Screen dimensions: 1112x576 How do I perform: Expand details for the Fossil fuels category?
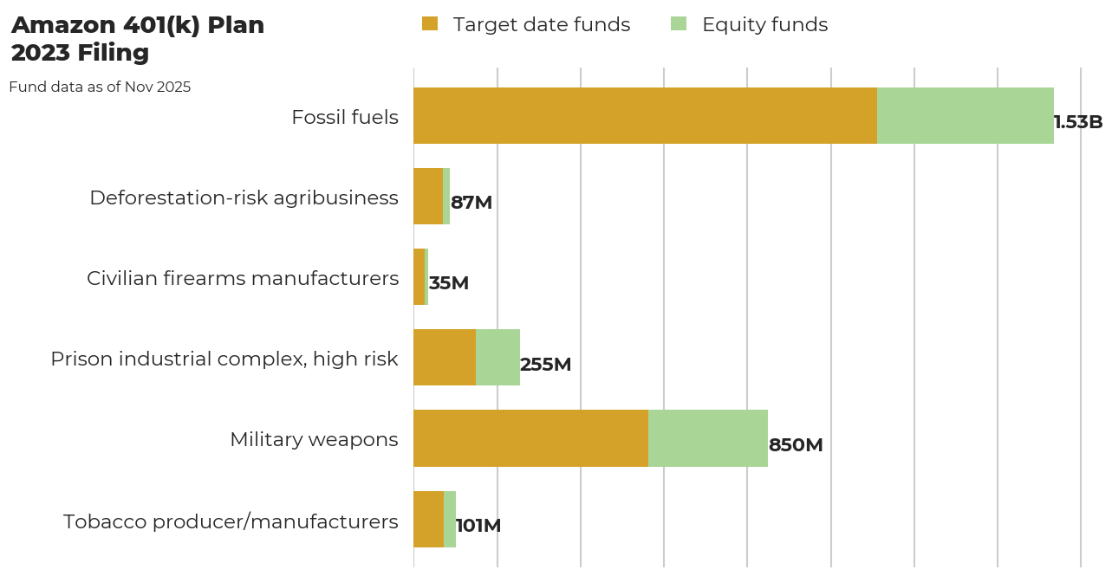pyautogui.click(x=345, y=115)
